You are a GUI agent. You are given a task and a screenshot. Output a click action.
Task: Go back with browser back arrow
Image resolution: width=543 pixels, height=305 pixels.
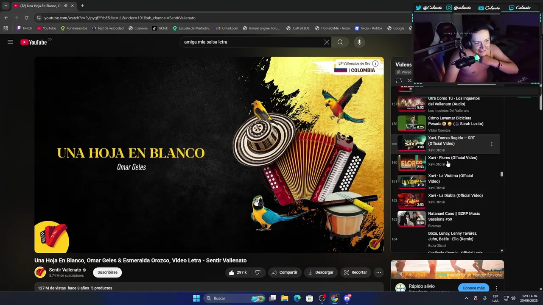[6, 18]
